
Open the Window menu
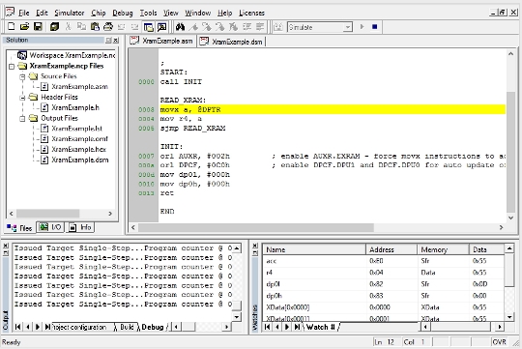point(198,13)
